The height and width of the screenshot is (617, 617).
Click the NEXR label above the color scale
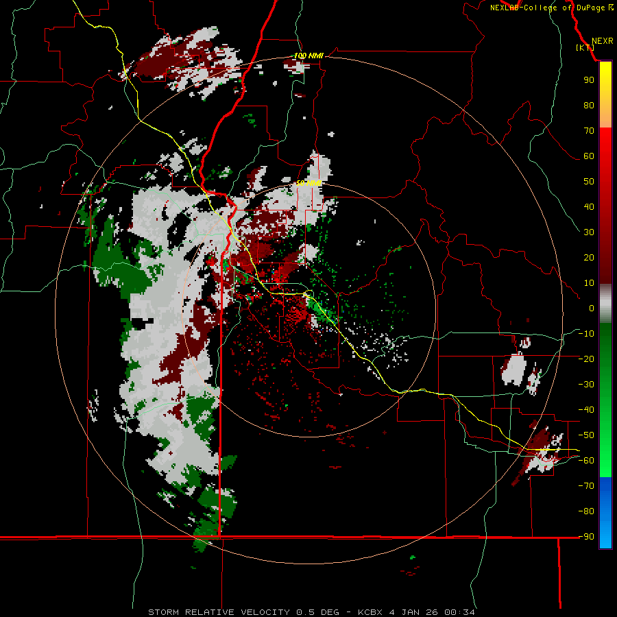pos(602,41)
